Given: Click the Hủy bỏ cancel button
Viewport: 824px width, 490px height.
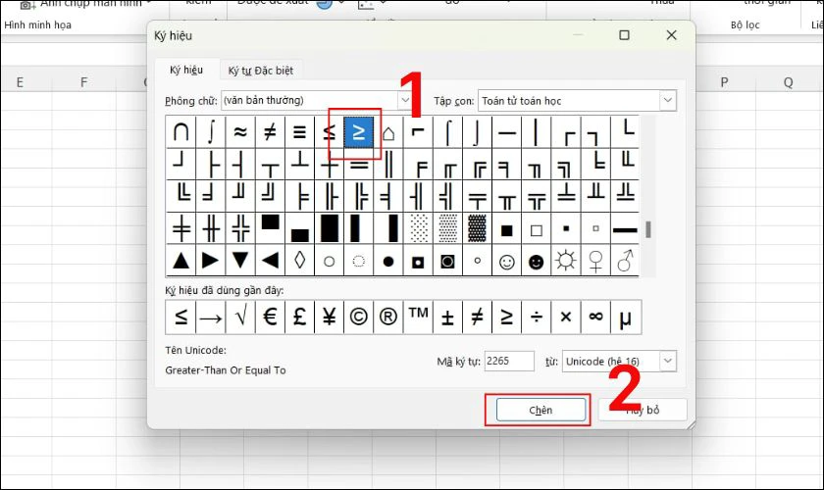Looking at the screenshot, I should point(643,410).
